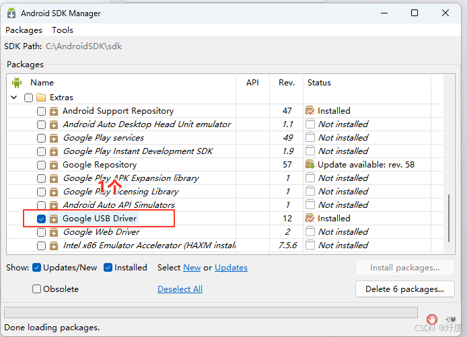This screenshot has width=467, height=337.
Task: Click the 'Done loading packages.' status text
Action: point(52,328)
